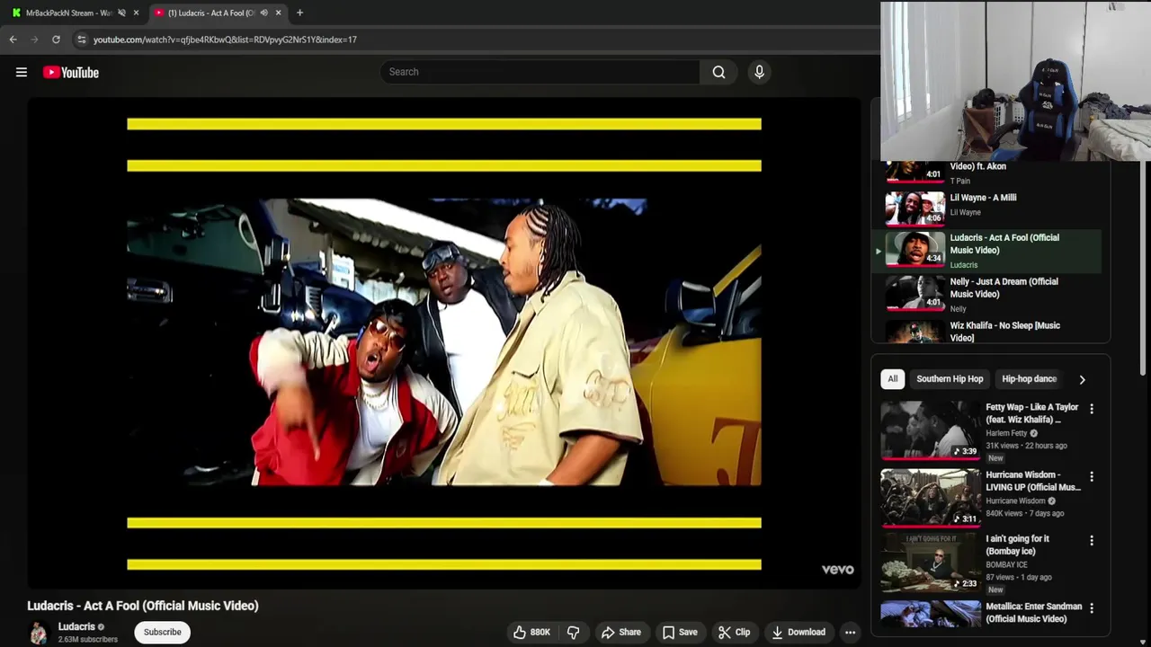The width and height of the screenshot is (1151, 647).
Task: Select the All filter chip
Action: [x=892, y=379]
